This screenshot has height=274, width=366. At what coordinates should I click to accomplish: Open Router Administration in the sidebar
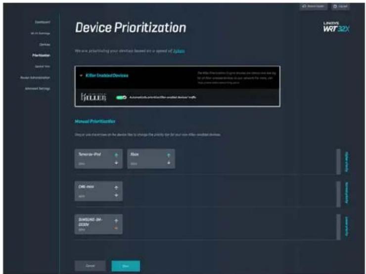[x=35, y=78]
